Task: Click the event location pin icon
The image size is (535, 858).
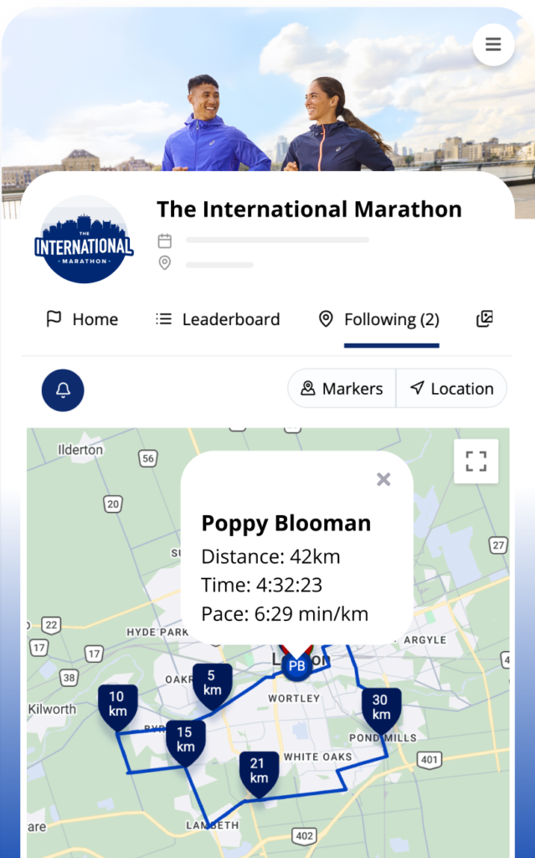Action: click(x=165, y=263)
